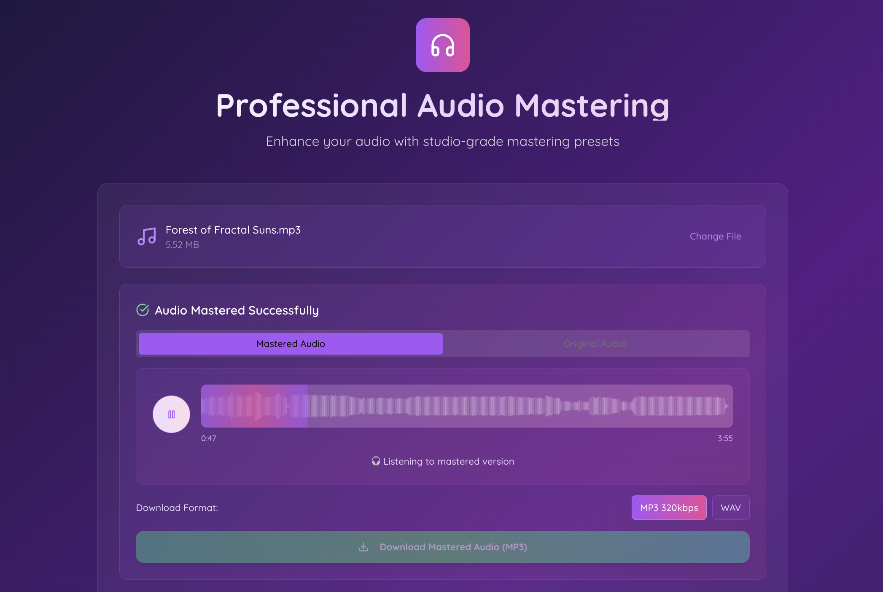Switch to the Mastered Audio tab
Viewport: 883px width, 592px height.
coord(291,344)
